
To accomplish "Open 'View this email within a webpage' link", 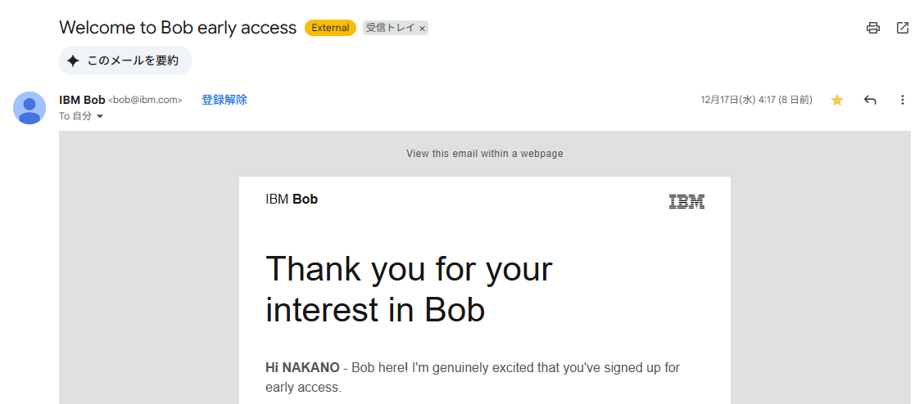I will point(485,154).
